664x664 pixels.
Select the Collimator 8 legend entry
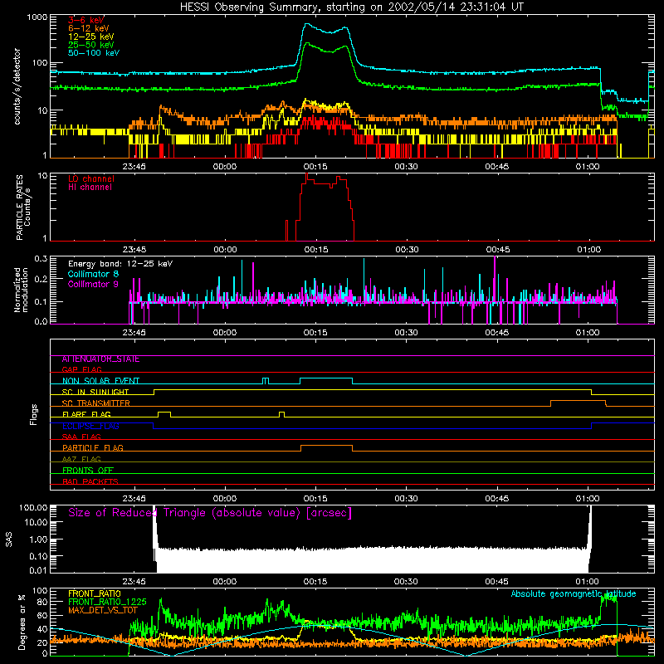click(93, 274)
